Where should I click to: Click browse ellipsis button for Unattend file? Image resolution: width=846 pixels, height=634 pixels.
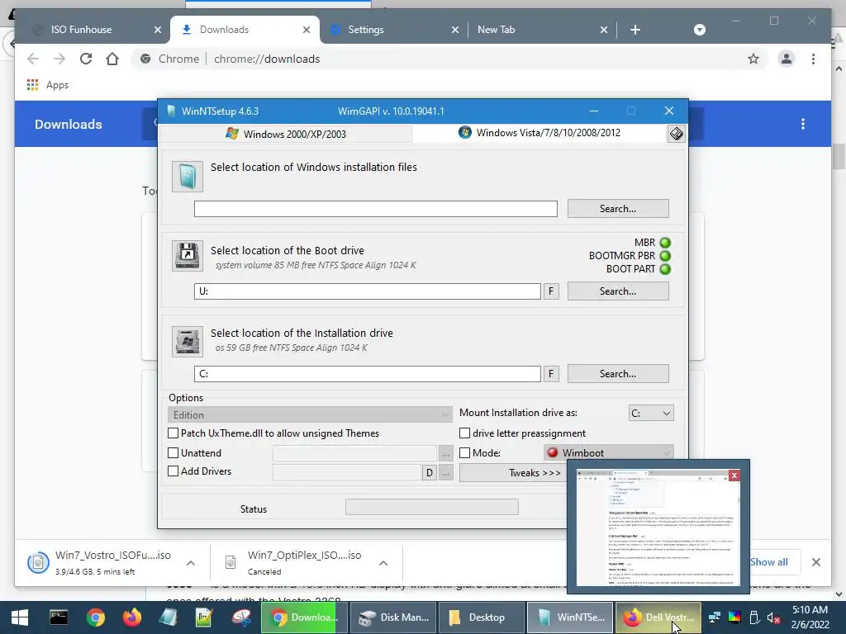click(445, 453)
